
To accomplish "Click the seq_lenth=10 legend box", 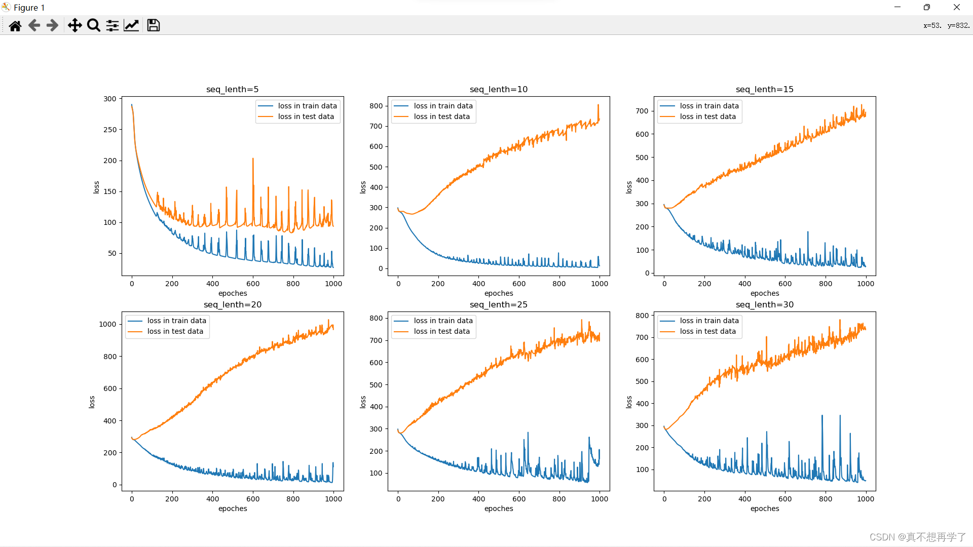I will [433, 111].
